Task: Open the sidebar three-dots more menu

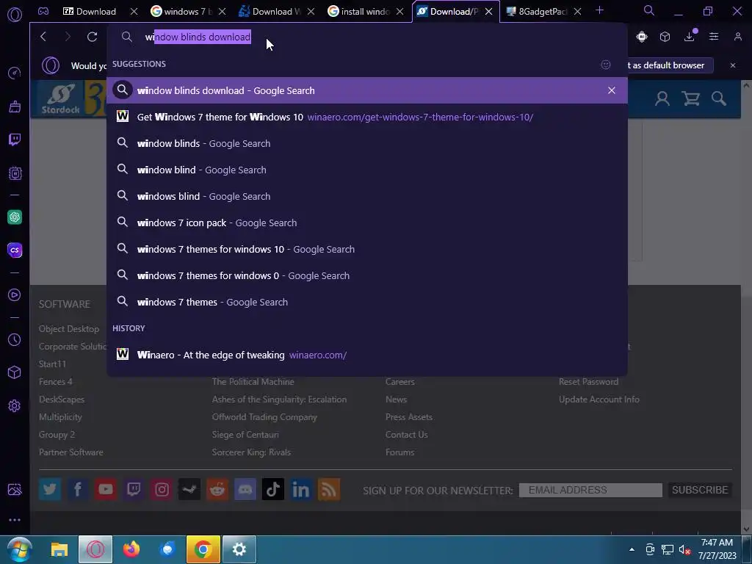Action: pyautogui.click(x=15, y=520)
